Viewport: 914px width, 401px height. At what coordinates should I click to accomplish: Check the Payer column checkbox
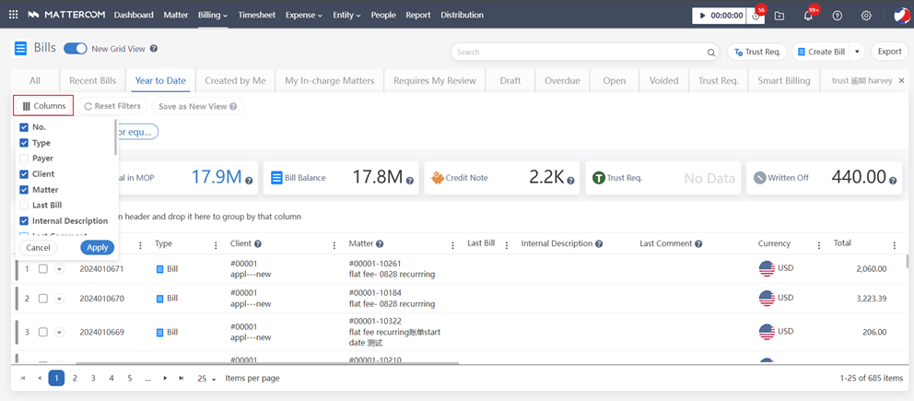(x=24, y=159)
